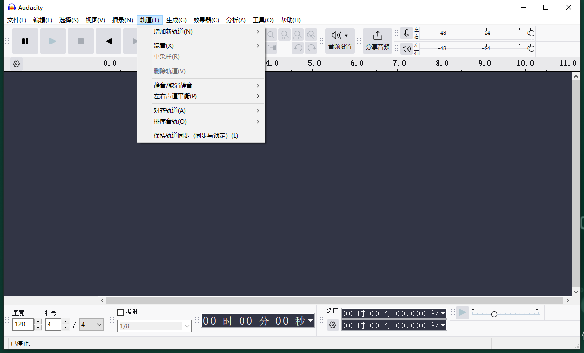Open the track panel settings gear

click(16, 63)
